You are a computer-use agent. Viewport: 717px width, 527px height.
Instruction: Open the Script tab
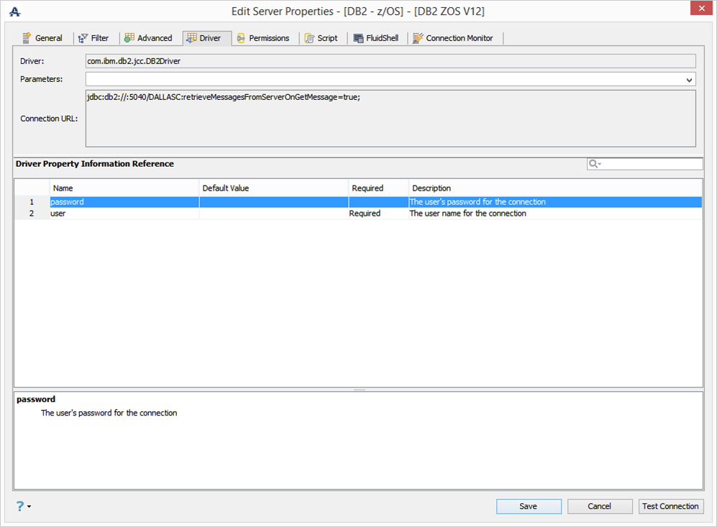pyautogui.click(x=321, y=38)
